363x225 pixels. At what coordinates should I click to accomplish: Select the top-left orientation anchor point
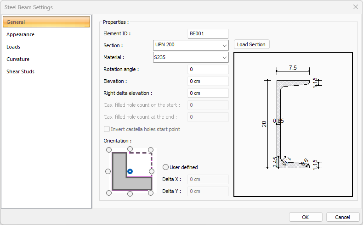(x=108, y=149)
